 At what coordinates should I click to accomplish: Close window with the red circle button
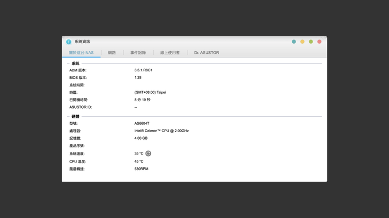point(320,42)
